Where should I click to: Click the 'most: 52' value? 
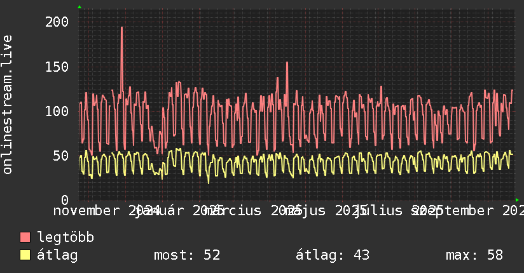tap(187, 255)
